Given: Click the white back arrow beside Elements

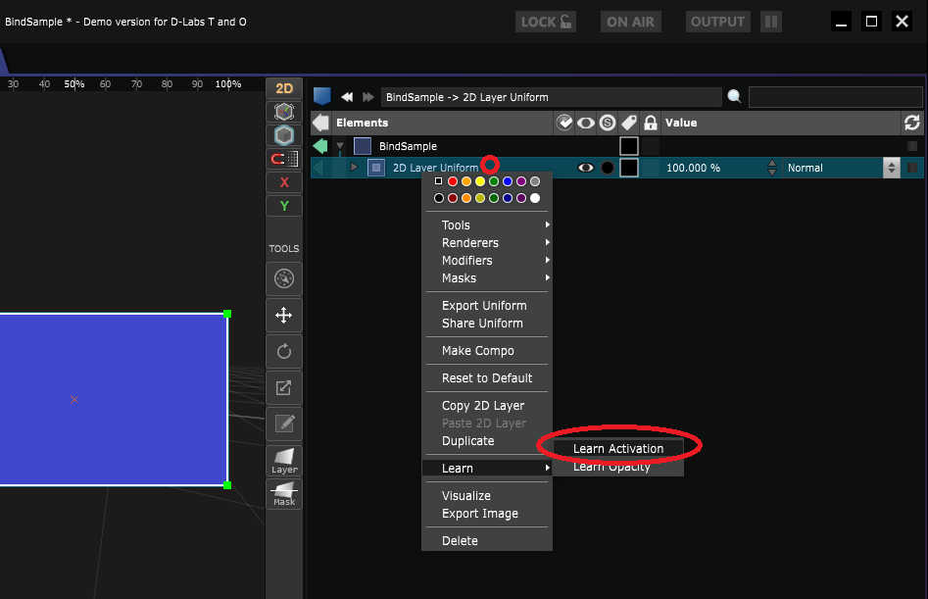Looking at the screenshot, I should point(320,123).
